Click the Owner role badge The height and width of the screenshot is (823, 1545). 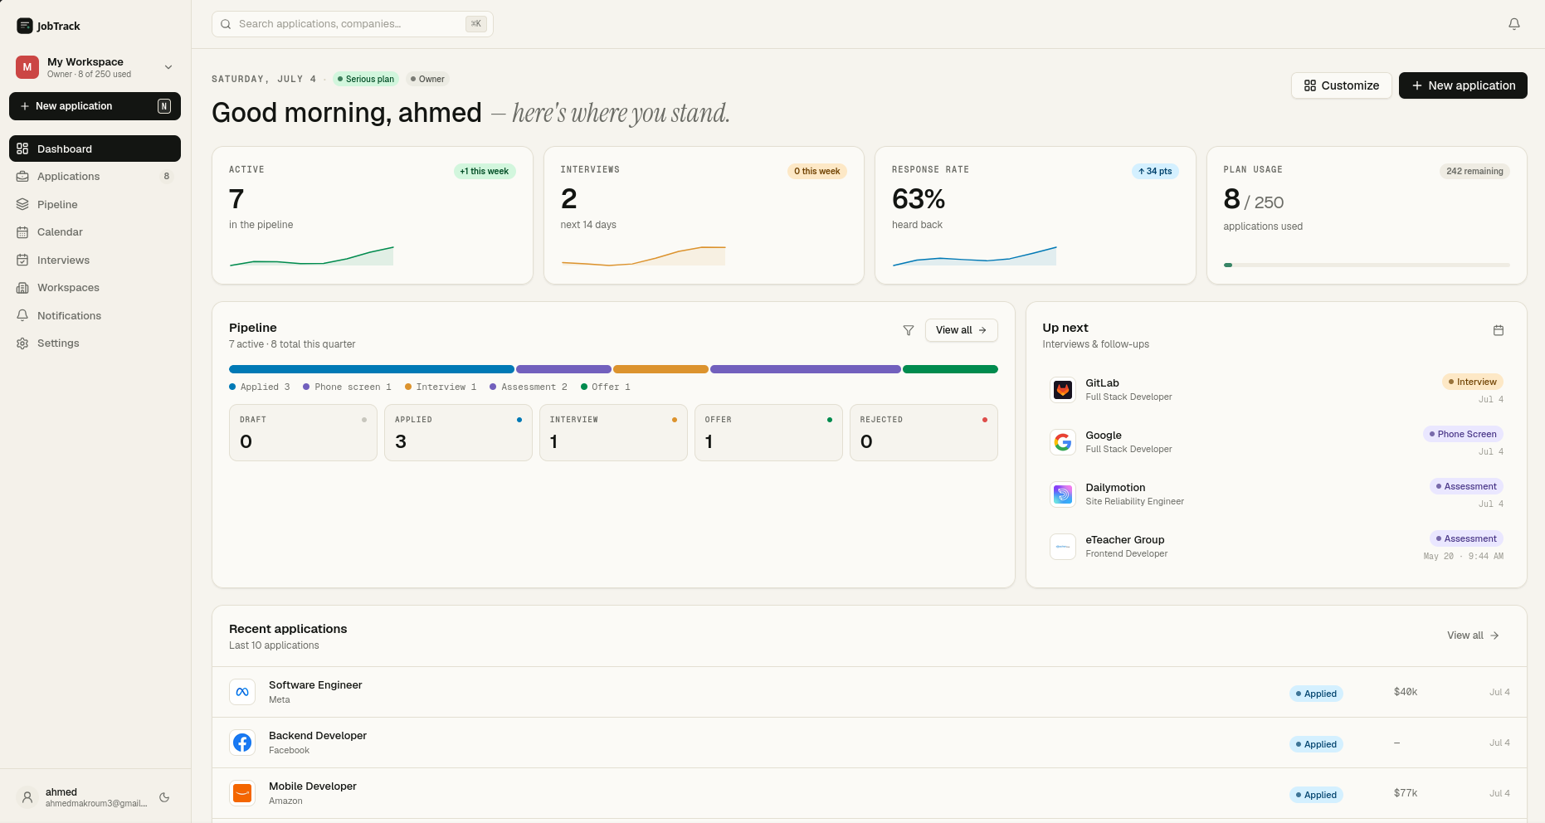click(x=427, y=79)
